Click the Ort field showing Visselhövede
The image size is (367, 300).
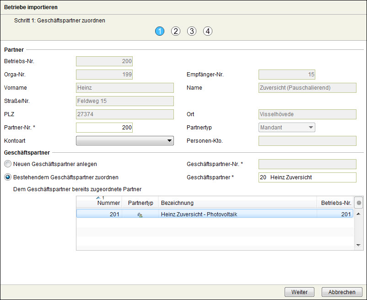coord(308,114)
